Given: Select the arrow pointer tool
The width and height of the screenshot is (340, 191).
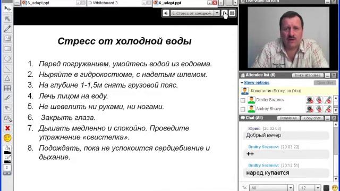Looking at the screenshot, I should tap(7, 19).
